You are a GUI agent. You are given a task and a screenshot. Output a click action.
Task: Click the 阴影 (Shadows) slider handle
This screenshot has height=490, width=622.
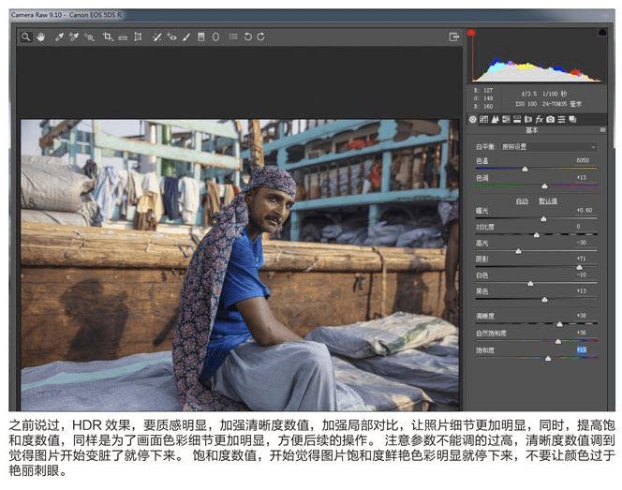click(578, 267)
